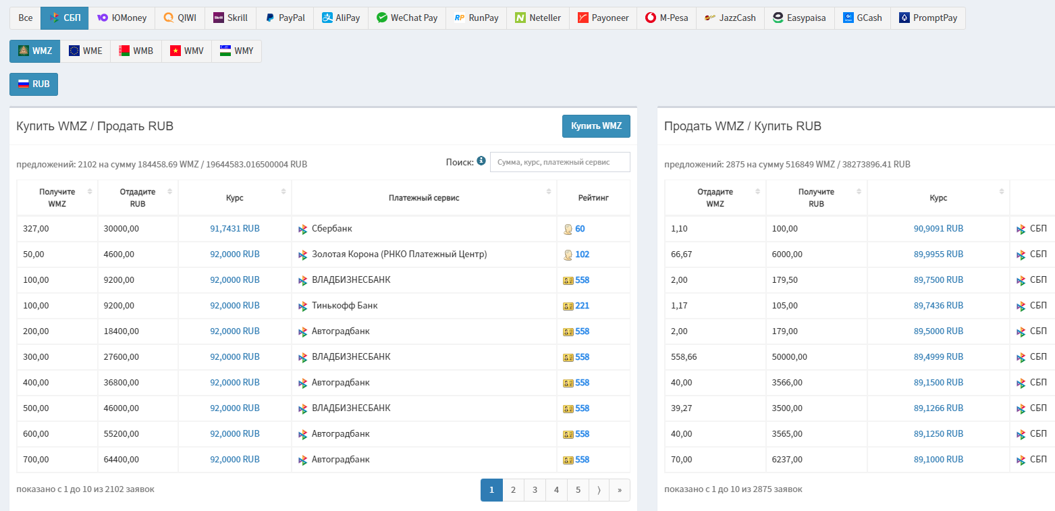Open the ЮMoney tab
Viewport: 1055px width, 511px height.
[x=121, y=18]
